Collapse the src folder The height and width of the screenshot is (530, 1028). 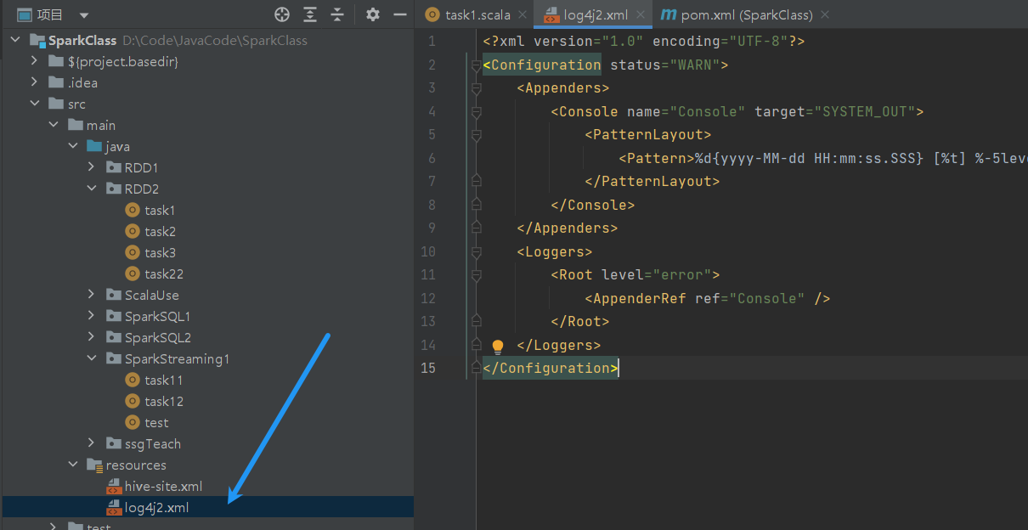(34, 104)
